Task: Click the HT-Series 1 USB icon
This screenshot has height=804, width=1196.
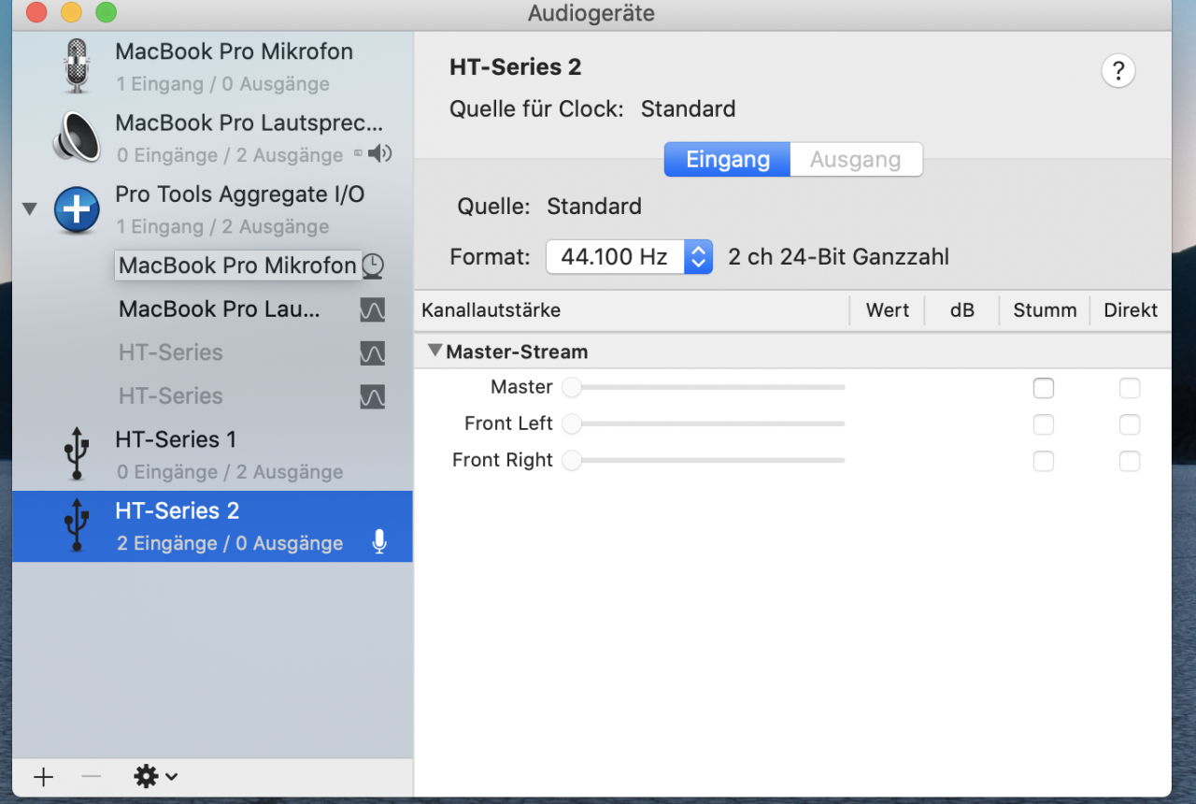Action: [x=78, y=454]
